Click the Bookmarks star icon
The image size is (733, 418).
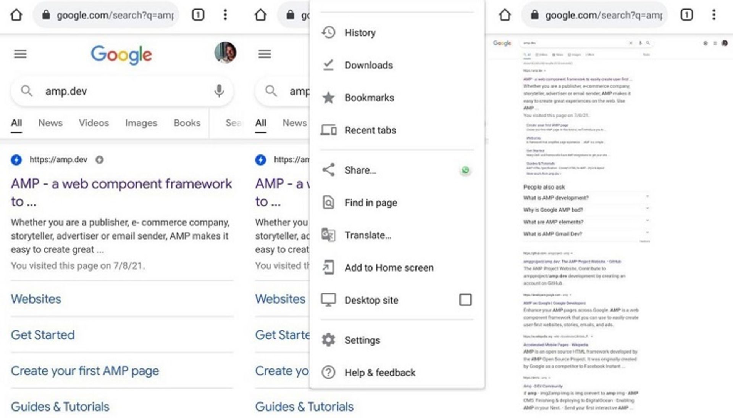(328, 98)
